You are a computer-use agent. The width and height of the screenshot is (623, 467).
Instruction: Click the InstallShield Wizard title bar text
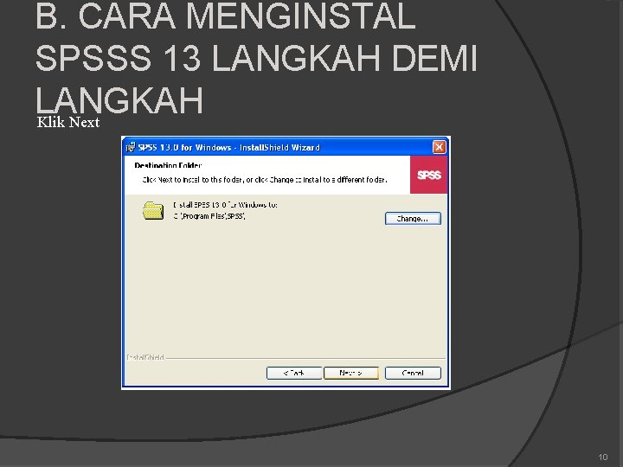tap(228, 148)
